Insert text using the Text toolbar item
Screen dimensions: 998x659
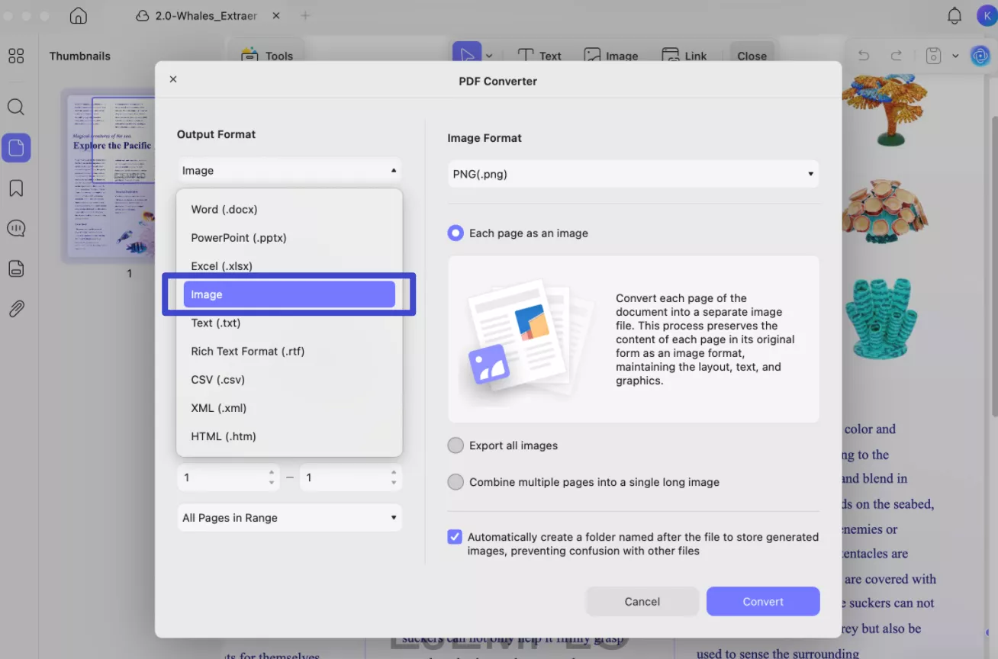click(540, 55)
